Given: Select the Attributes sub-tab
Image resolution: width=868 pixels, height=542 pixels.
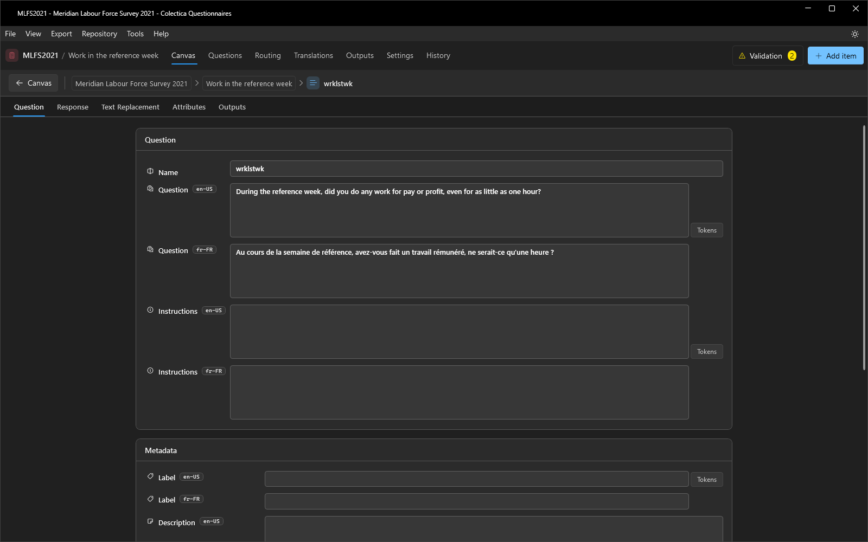Looking at the screenshot, I should [189, 107].
